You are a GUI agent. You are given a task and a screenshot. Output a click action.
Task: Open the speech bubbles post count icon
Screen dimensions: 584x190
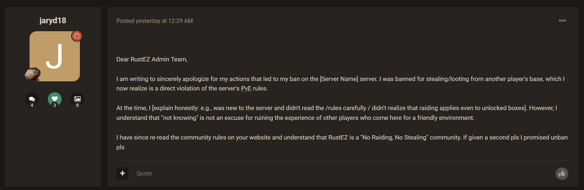[32, 99]
